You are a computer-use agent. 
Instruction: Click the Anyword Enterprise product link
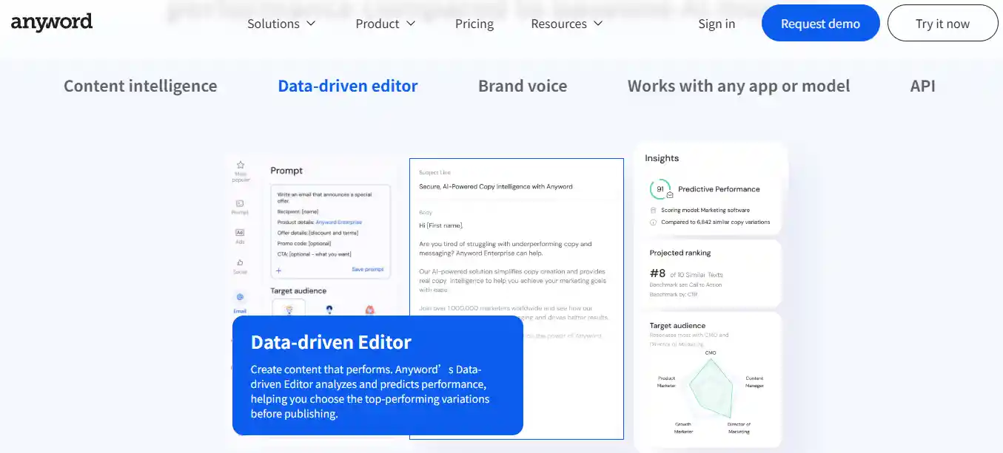click(339, 222)
